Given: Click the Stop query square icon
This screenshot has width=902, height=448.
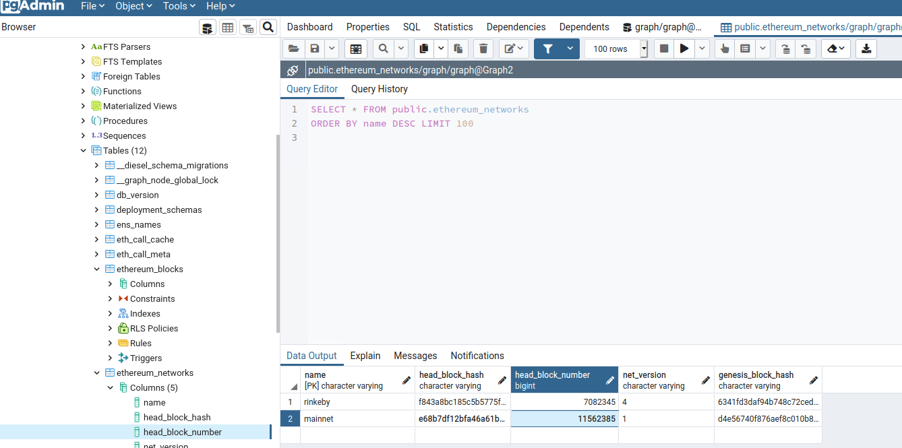Looking at the screenshot, I should coord(664,49).
